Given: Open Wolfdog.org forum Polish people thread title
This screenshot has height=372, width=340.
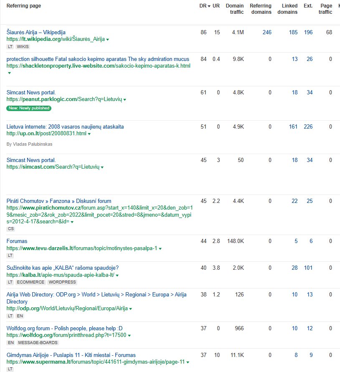Looking at the screenshot, I should coord(64,328).
